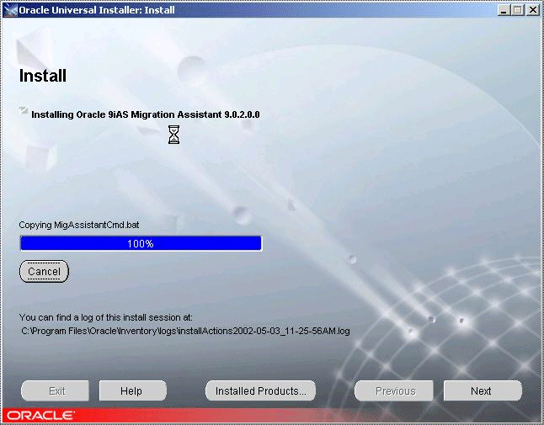Click the installActions log file path
The height and width of the screenshot is (425, 544).
point(185,331)
